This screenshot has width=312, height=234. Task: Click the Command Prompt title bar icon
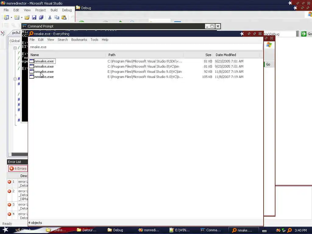click(x=24, y=26)
